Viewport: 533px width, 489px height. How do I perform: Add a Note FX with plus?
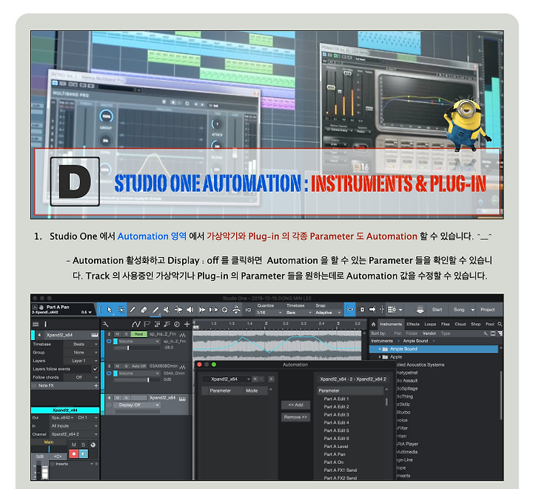pyautogui.click(x=95, y=385)
